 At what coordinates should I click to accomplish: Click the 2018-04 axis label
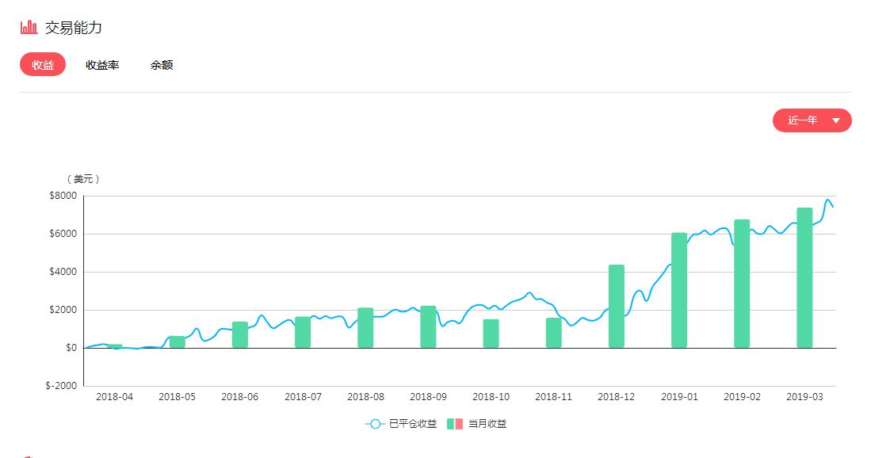tap(114, 397)
